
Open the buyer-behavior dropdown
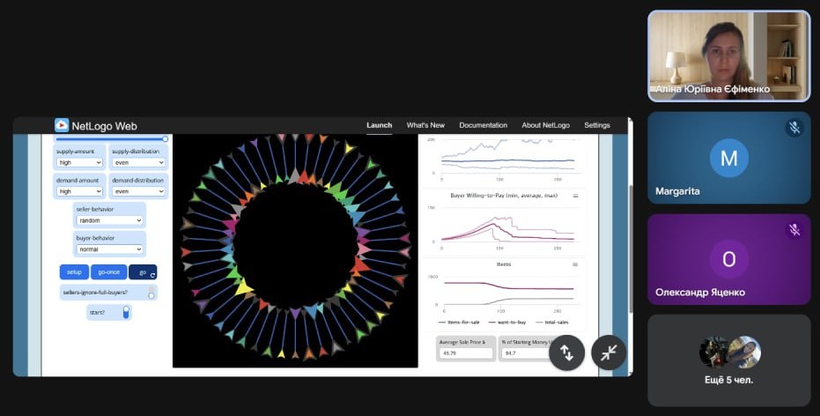(x=109, y=249)
